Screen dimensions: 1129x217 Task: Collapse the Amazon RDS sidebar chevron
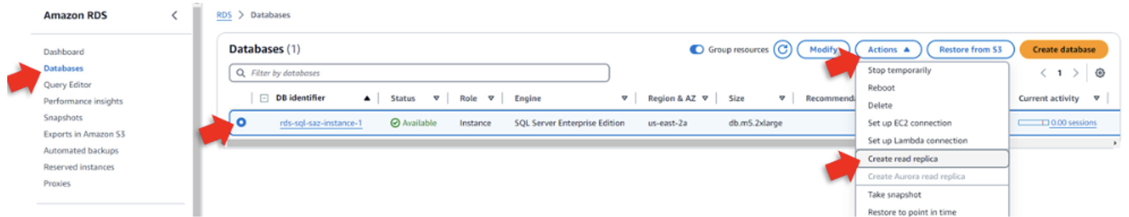[175, 16]
